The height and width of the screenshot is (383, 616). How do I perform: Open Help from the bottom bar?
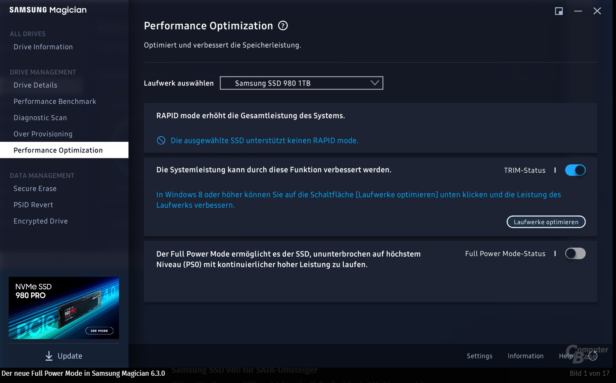pyautogui.click(x=566, y=356)
